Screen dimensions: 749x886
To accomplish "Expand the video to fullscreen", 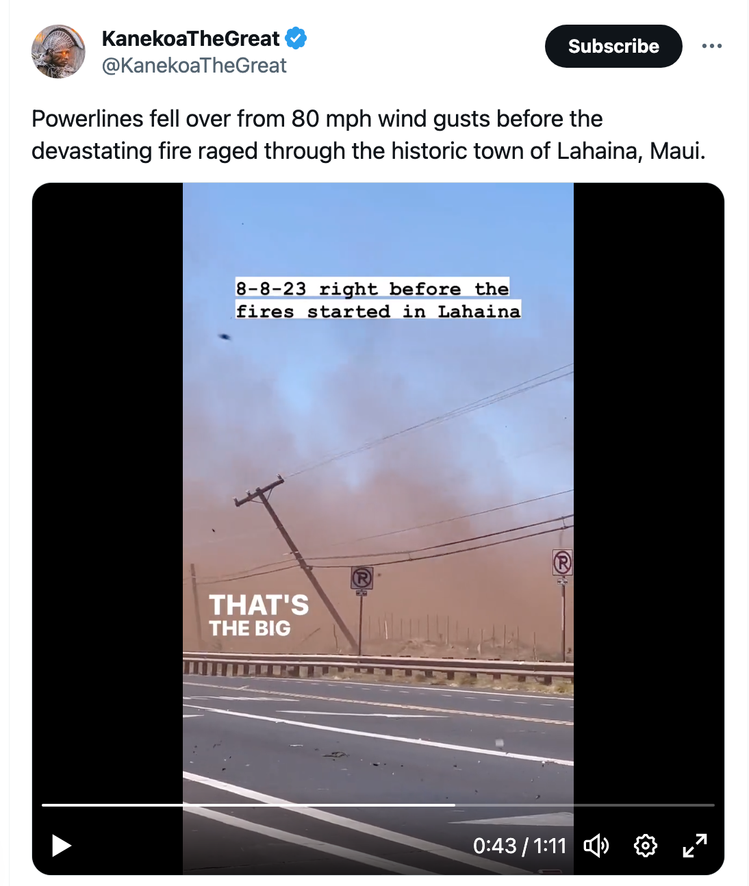I will click(694, 846).
